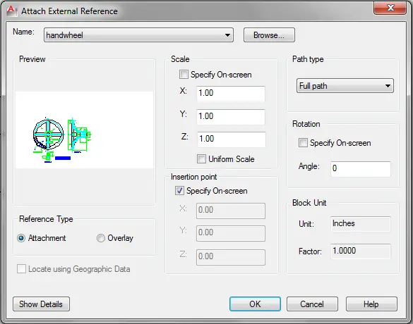
Task: Click the rotation Angle input field
Action: [x=361, y=168]
